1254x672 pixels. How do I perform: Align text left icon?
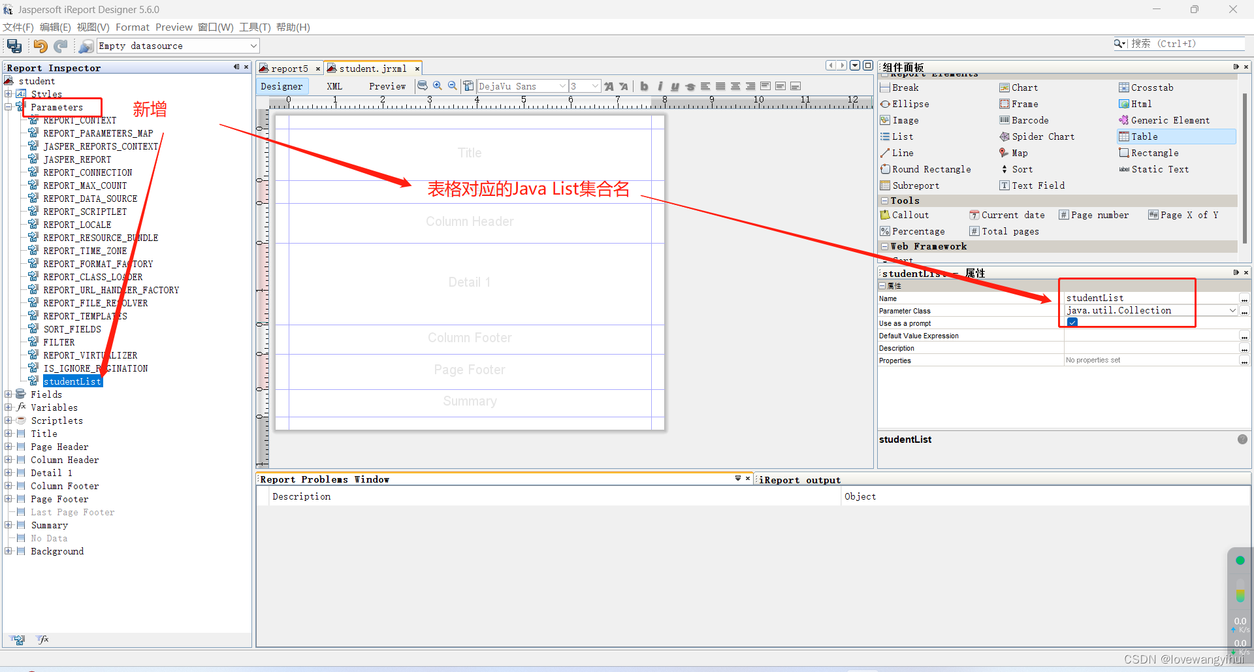(705, 86)
